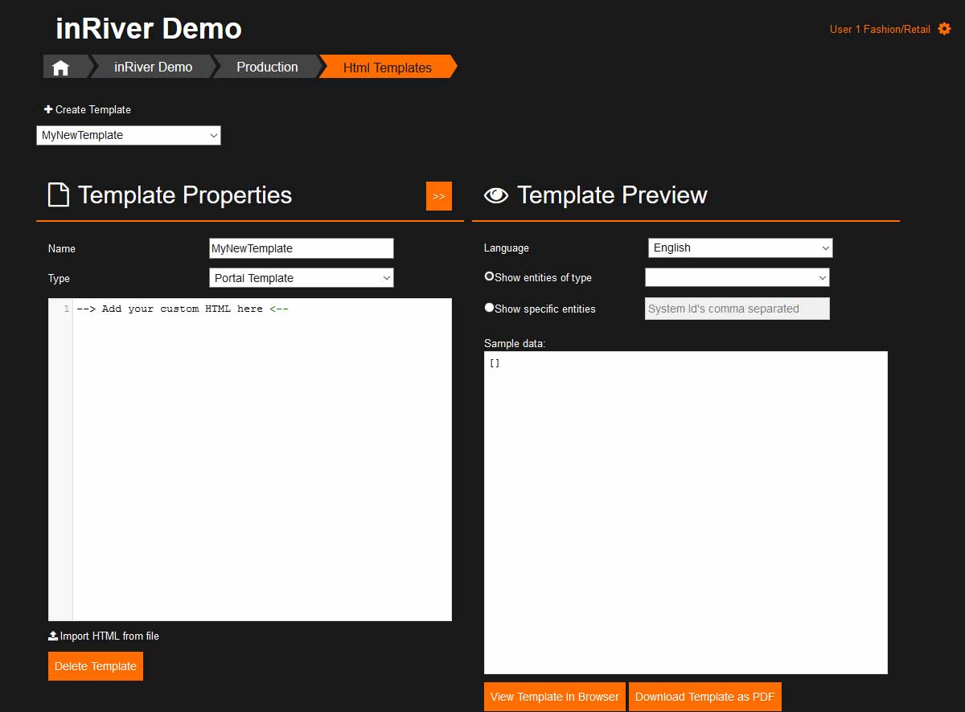Open the Production breadcrumb
The image size is (965, 712).
[267, 67]
